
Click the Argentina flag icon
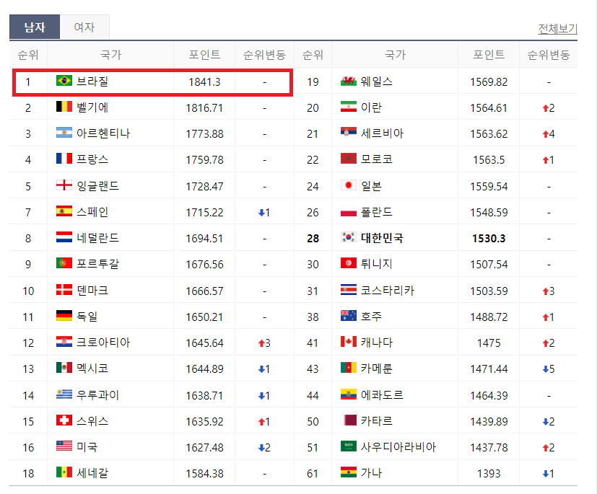tap(64, 133)
